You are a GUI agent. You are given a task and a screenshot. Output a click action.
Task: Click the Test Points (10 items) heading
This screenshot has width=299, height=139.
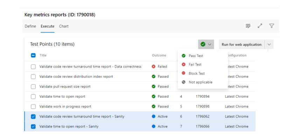(x=52, y=44)
